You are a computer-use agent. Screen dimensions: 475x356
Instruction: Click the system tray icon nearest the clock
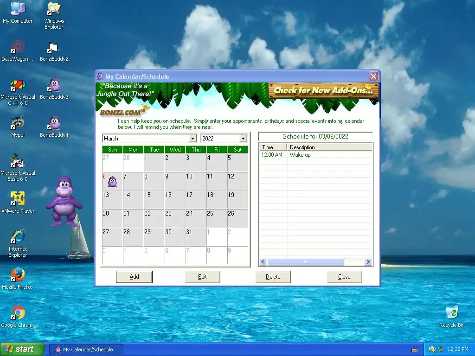[441, 350]
